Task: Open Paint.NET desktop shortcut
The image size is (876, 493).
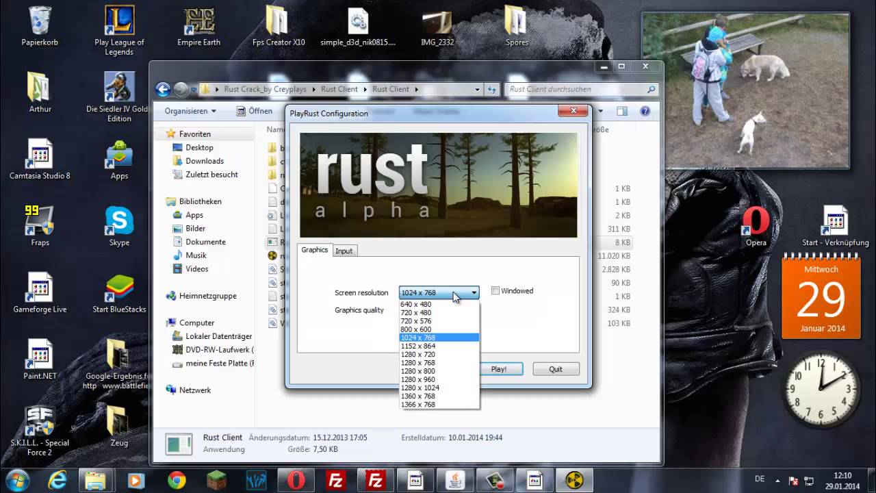Action: [40, 359]
